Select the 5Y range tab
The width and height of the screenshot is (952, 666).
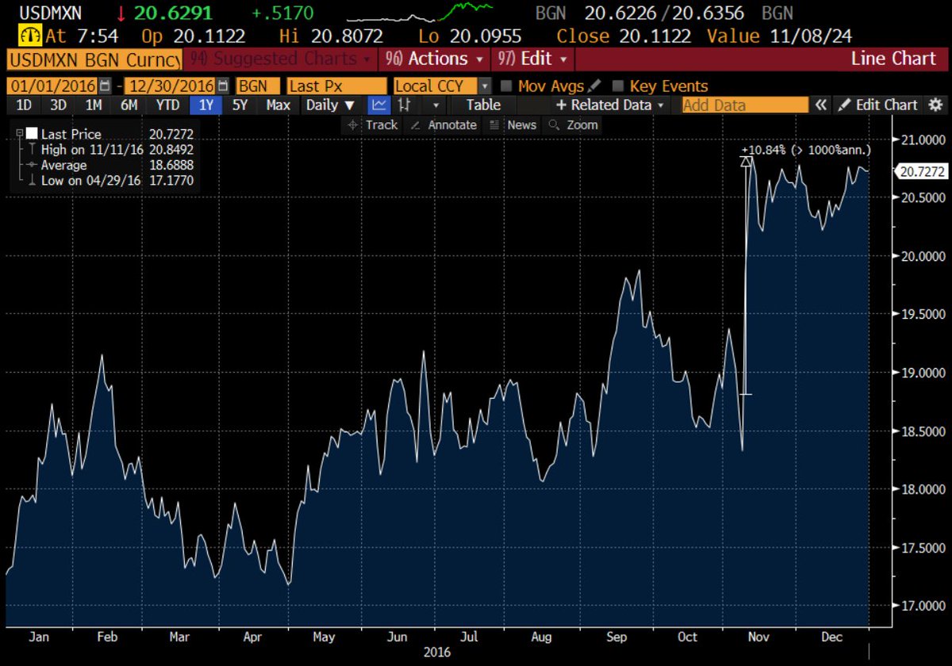click(x=241, y=105)
